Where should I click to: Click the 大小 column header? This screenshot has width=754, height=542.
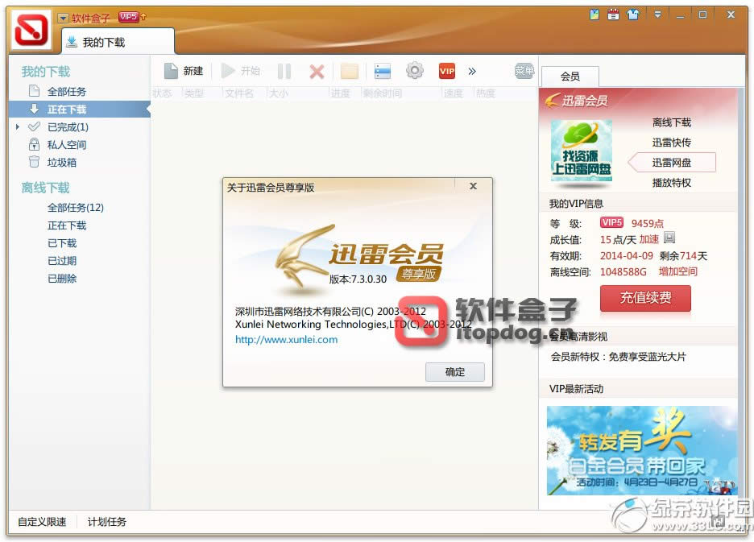tap(279, 93)
